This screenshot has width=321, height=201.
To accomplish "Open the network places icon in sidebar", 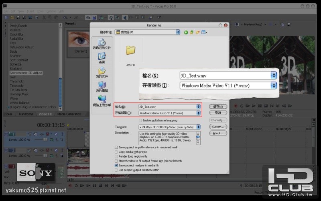I will point(102,101).
